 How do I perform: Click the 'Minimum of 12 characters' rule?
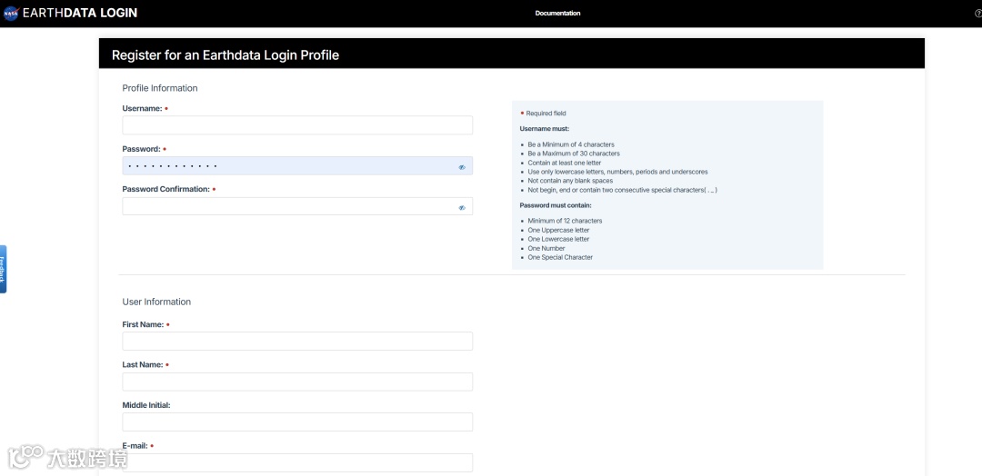tap(565, 221)
